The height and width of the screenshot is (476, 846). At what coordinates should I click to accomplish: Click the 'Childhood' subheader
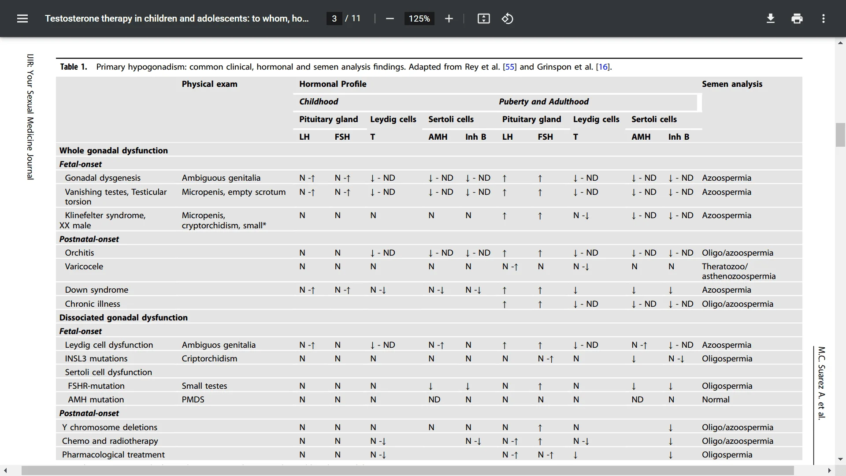pos(319,101)
